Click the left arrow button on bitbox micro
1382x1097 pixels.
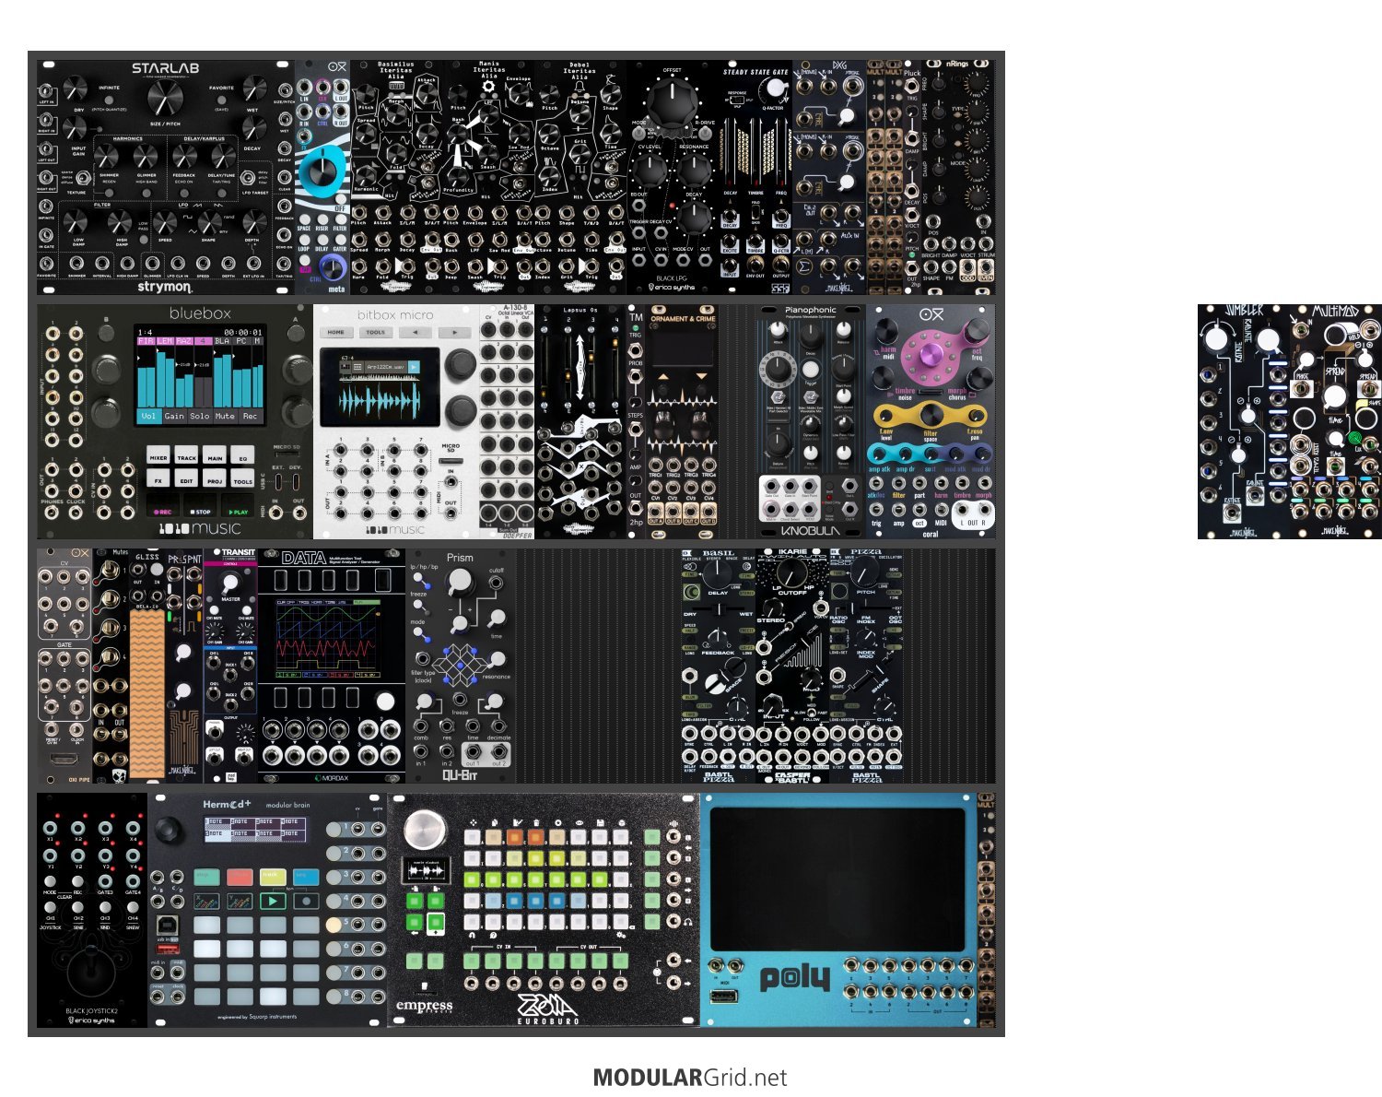tap(416, 332)
